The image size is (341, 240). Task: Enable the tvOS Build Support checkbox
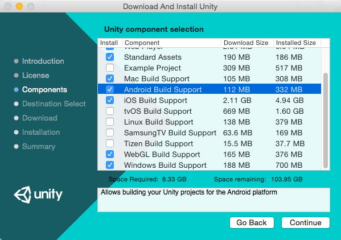[110, 111]
